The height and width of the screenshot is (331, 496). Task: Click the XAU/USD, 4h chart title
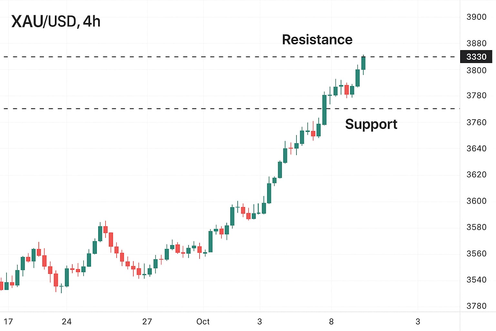[x=56, y=22]
